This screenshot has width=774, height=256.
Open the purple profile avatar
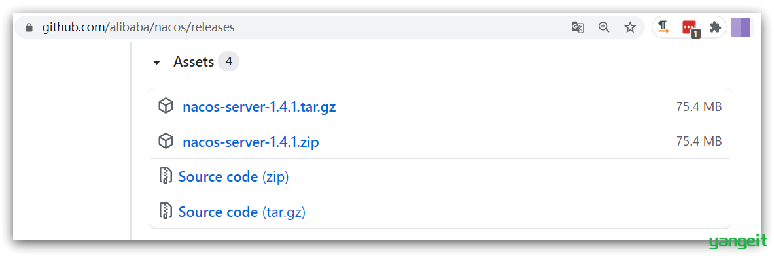(x=741, y=27)
